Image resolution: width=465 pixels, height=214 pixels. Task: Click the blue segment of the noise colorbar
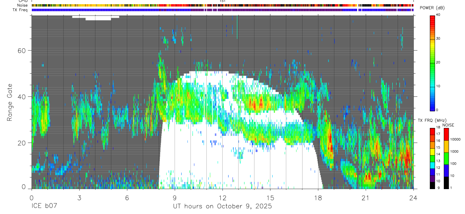click(x=446, y=170)
